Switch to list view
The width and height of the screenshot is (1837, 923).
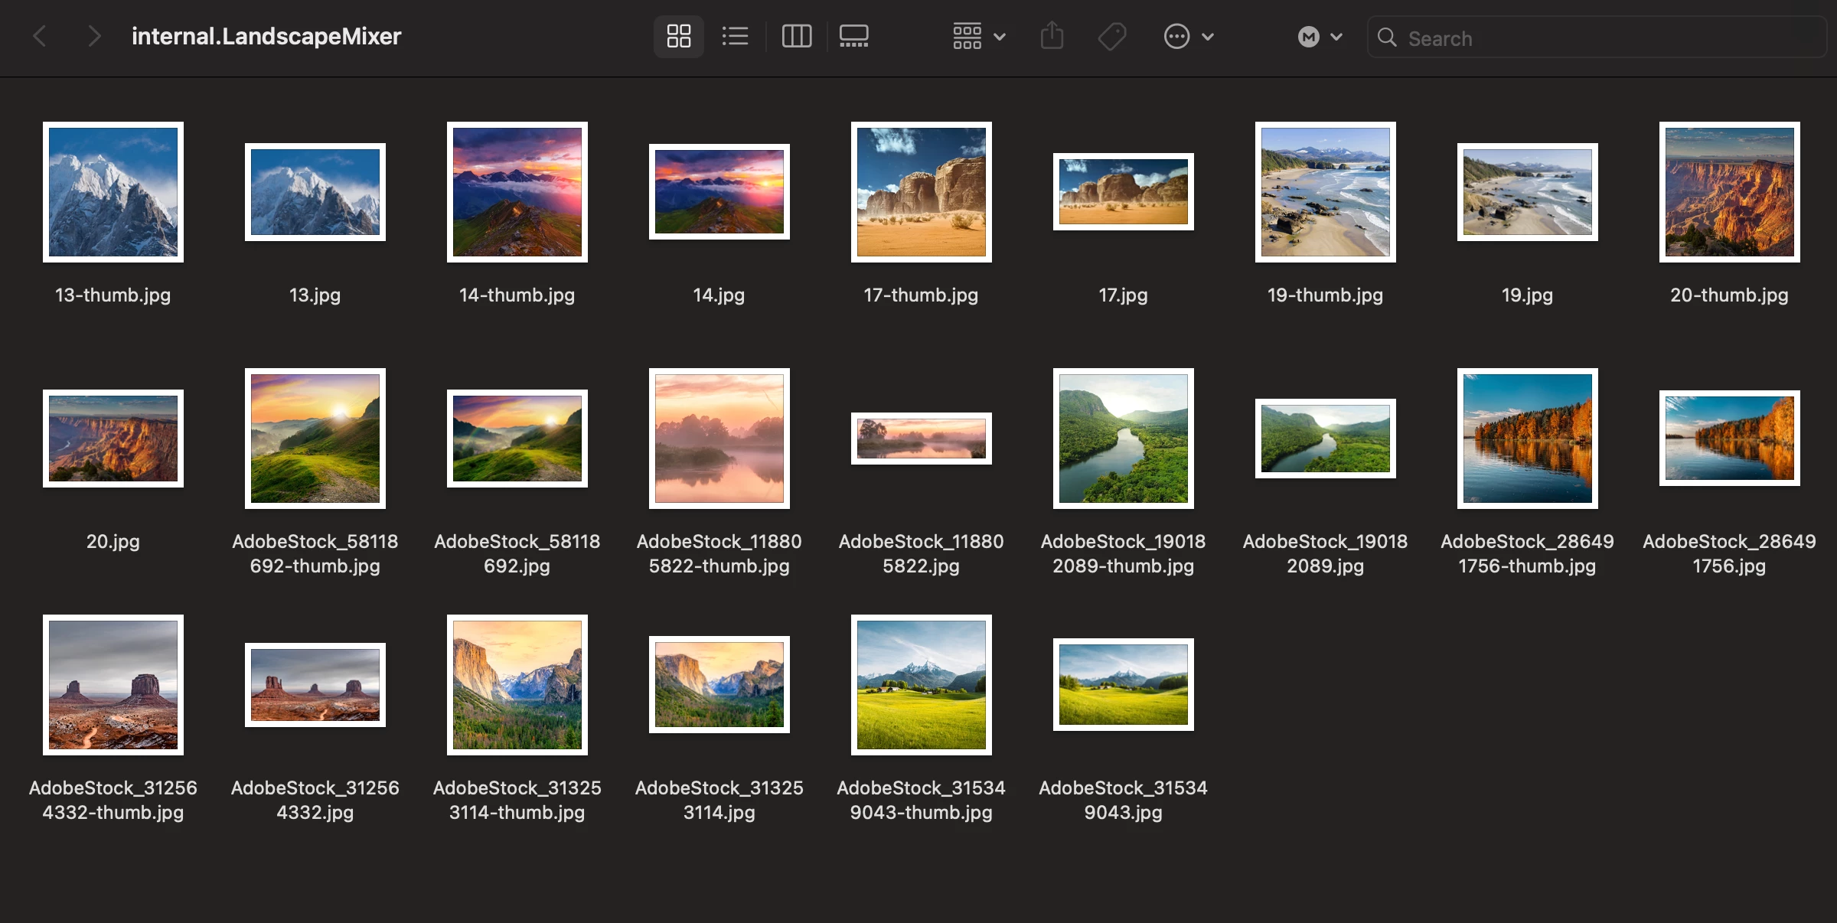[735, 36]
